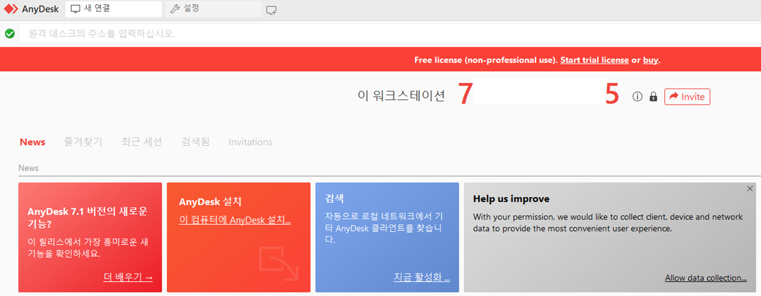Click the monitor icon in 새 연결 tab

pos(75,9)
